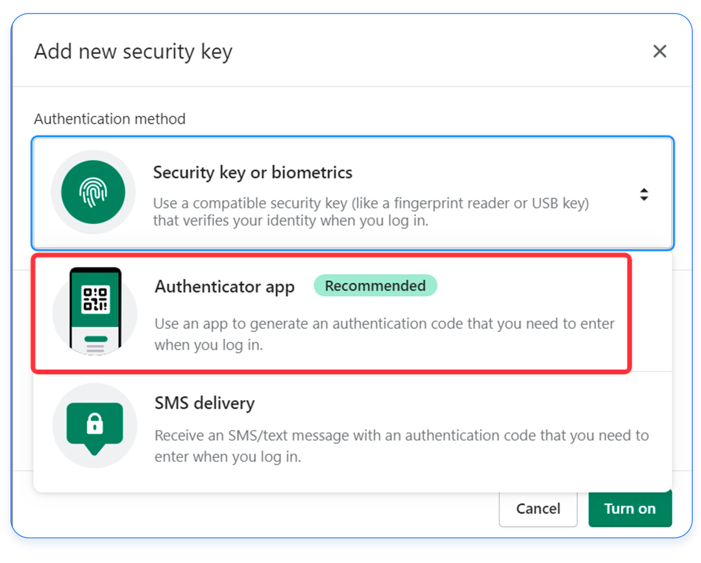Click the QR code square on phone graphic

pos(95,298)
